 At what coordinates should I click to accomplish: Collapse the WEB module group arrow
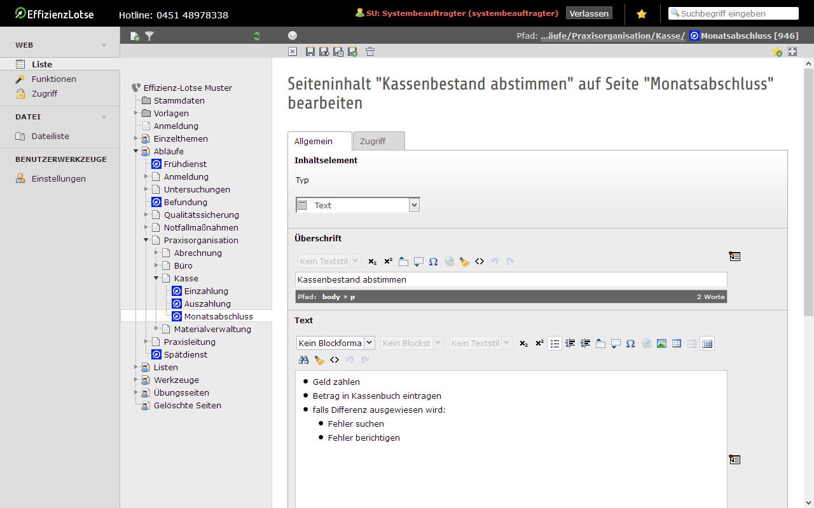[104, 46]
